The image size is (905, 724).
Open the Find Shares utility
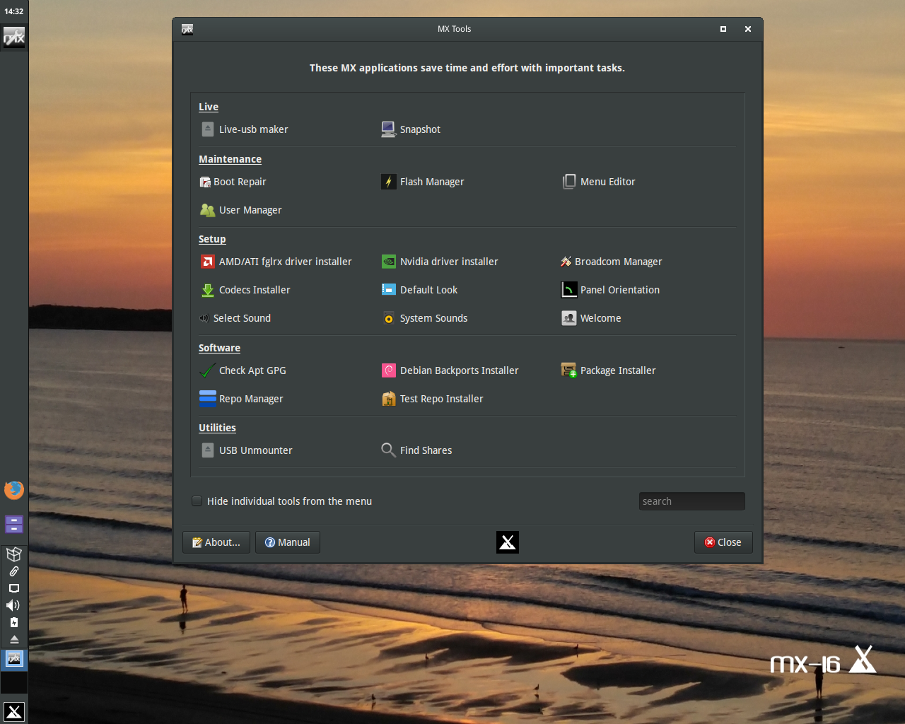coord(417,450)
